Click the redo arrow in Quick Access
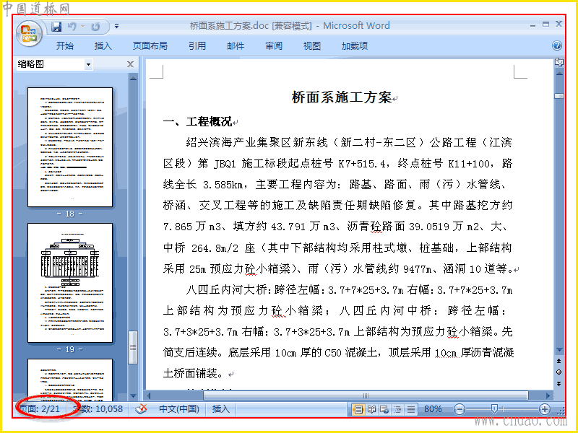This screenshot has width=578, height=433. pyautogui.click(x=95, y=27)
